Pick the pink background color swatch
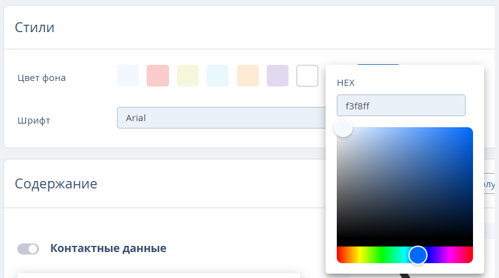 pyautogui.click(x=158, y=75)
